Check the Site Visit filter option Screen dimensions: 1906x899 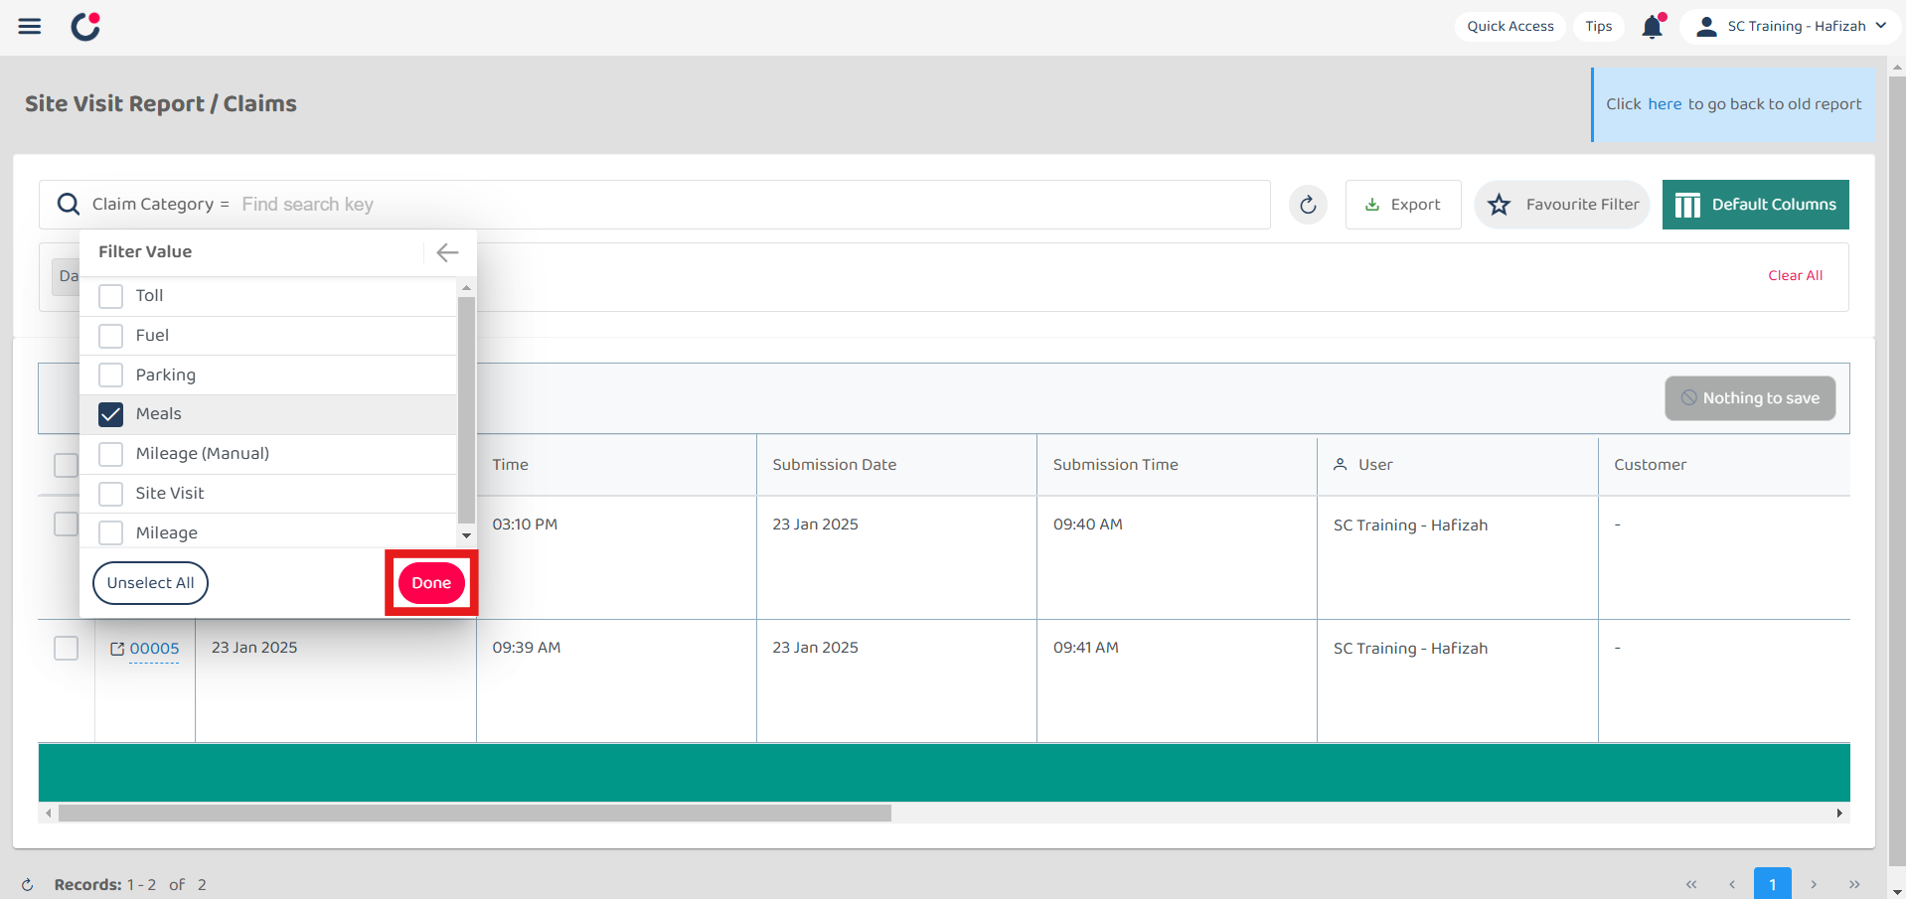[x=111, y=494]
